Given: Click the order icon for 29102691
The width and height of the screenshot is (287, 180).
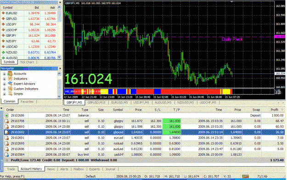Looking at the screenshot, I should pyautogui.click(x=6, y=138).
